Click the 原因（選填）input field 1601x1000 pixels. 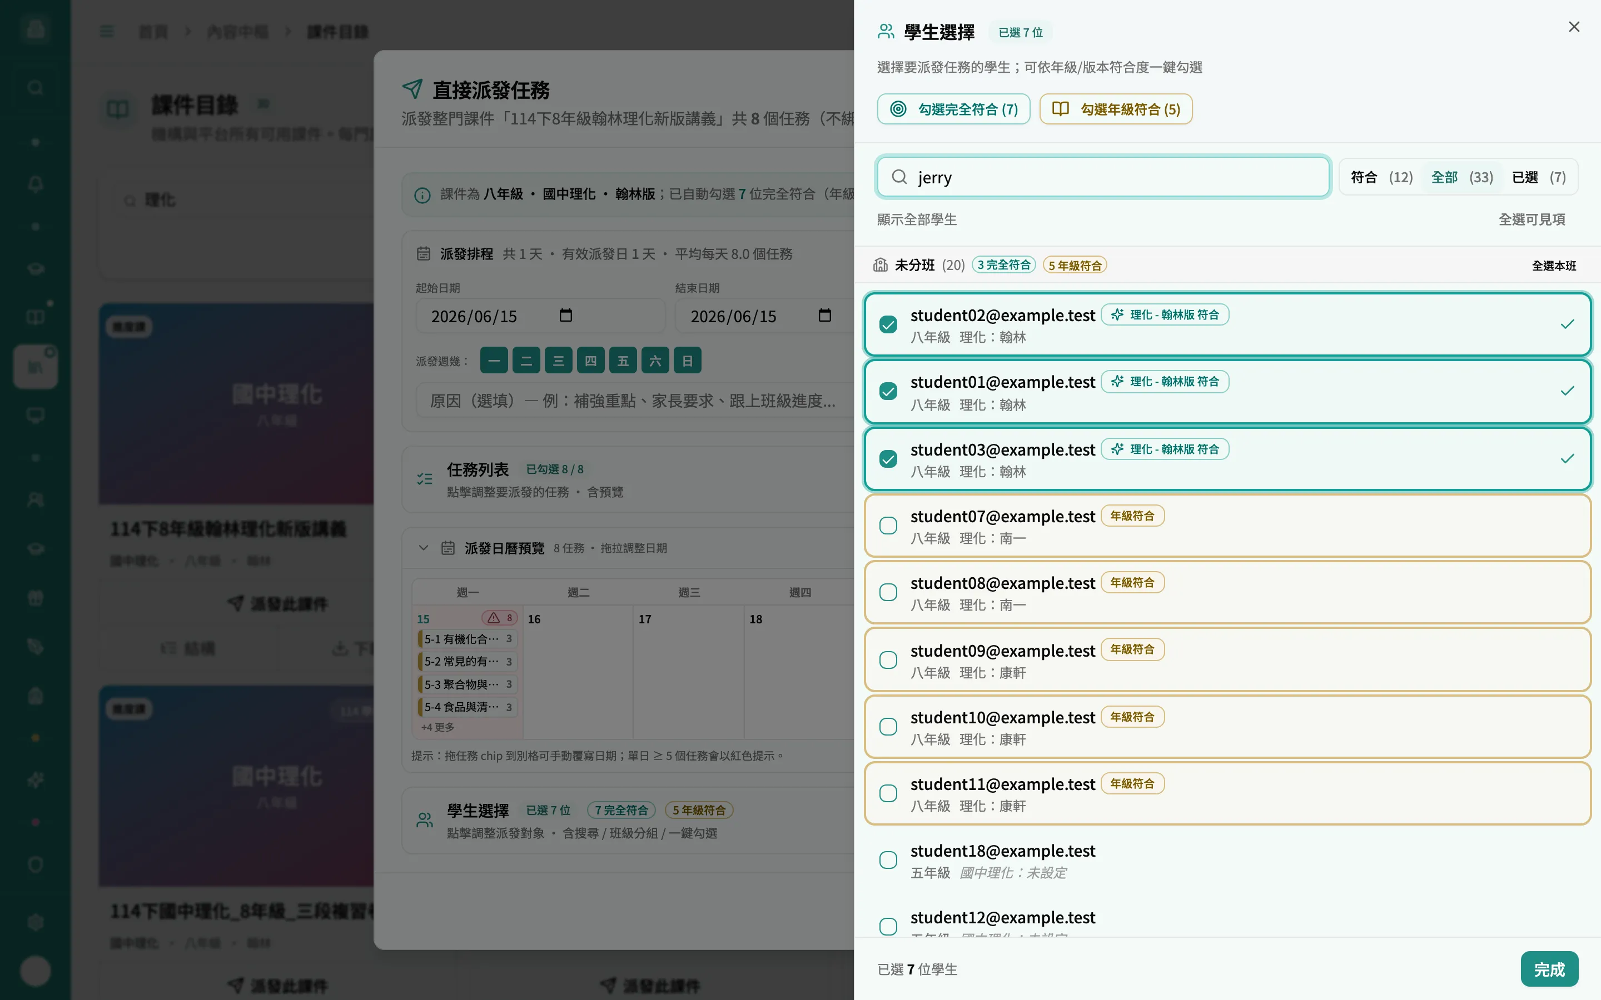coord(635,401)
